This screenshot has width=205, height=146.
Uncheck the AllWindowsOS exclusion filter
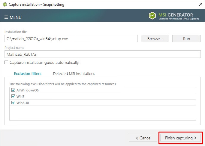click(13, 90)
